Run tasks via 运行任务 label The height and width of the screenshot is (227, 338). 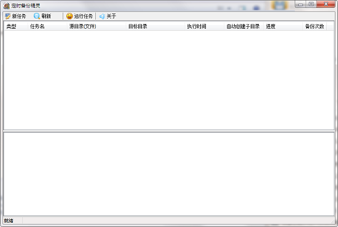[83, 16]
